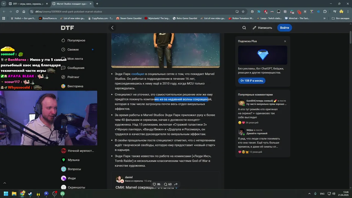
Task: Expand the chevron at the page's left edge
Action: 4,183
